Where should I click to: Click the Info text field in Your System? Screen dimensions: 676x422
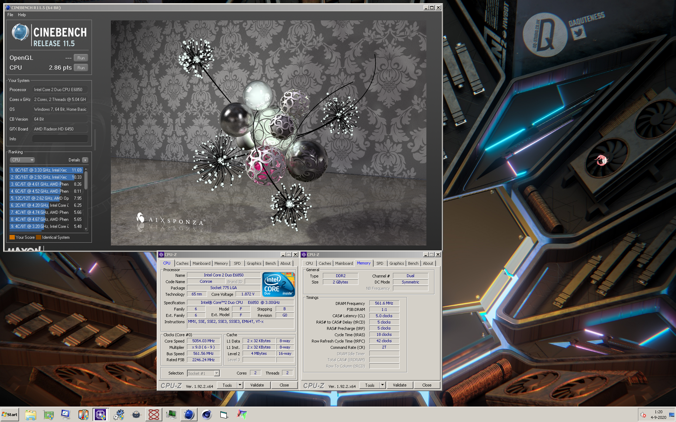tap(60, 139)
